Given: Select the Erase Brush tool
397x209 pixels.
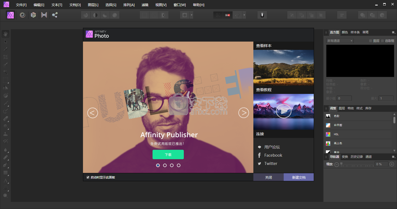Looking at the screenshot, I should [6, 119].
